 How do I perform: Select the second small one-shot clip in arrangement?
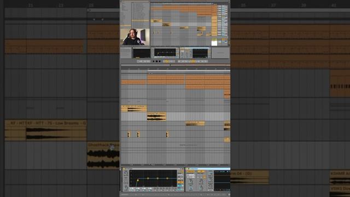click(138, 134)
